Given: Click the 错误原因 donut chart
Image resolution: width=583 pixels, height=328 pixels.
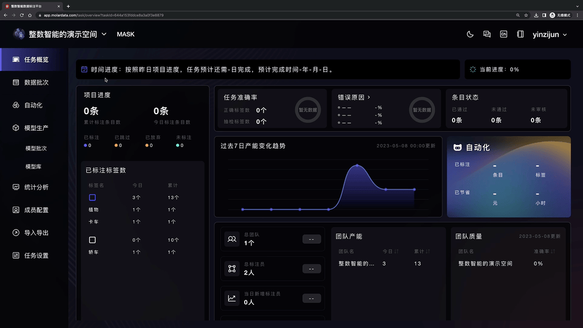Looking at the screenshot, I should (x=422, y=110).
